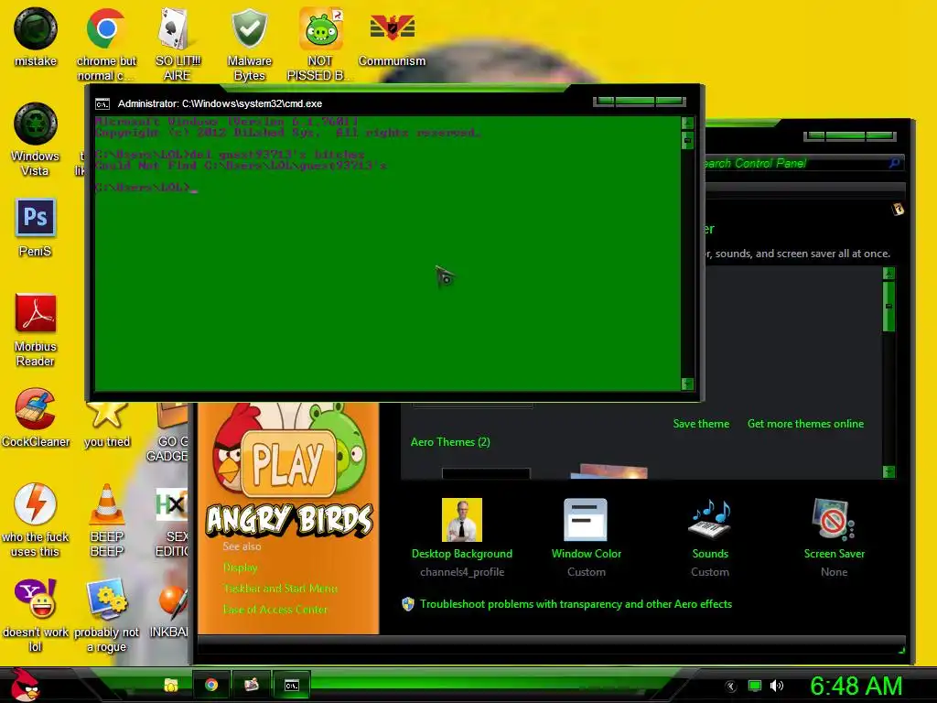Click themes list scroll-down arrow
The height and width of the screenshot is (703, 937).
point(889,471)
